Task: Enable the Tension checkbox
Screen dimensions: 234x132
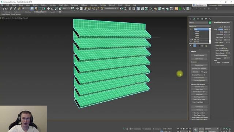Action: [215, 58]
